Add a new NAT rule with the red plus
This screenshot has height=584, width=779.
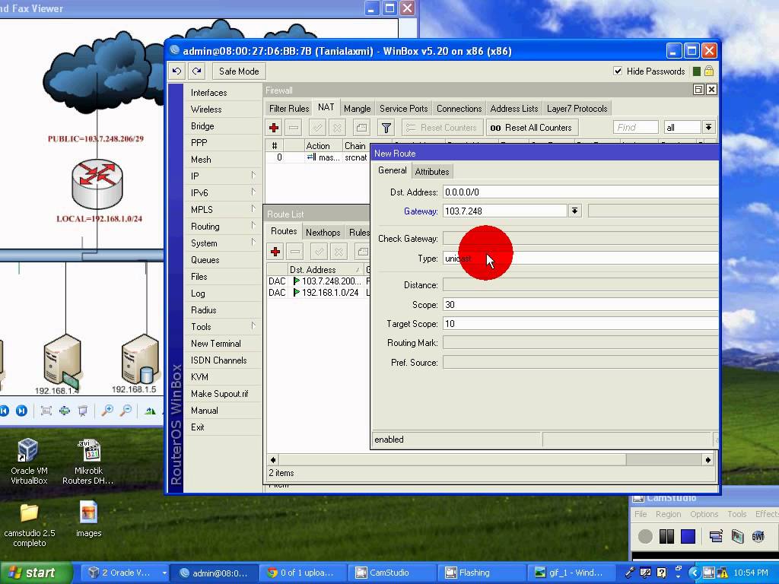pos(274,128)
